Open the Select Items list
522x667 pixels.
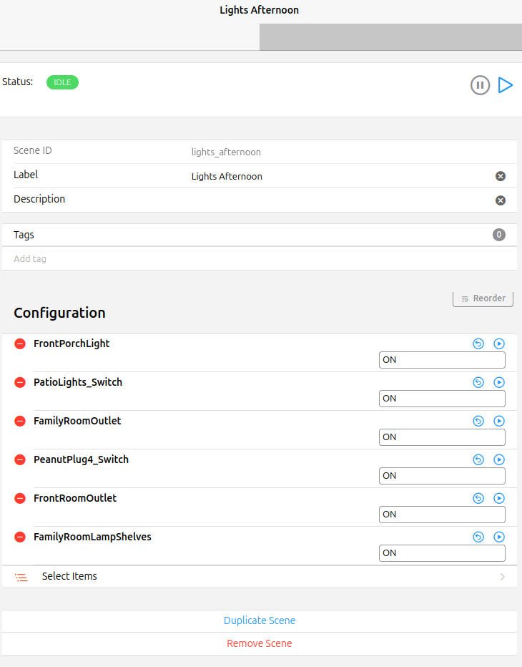pyautogui.click(x=260, y=576)
